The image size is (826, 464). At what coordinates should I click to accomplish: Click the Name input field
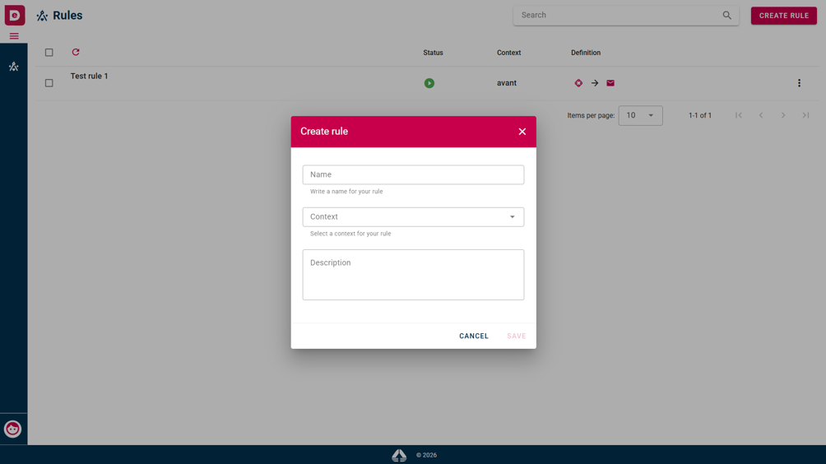(x=413, y=175)
